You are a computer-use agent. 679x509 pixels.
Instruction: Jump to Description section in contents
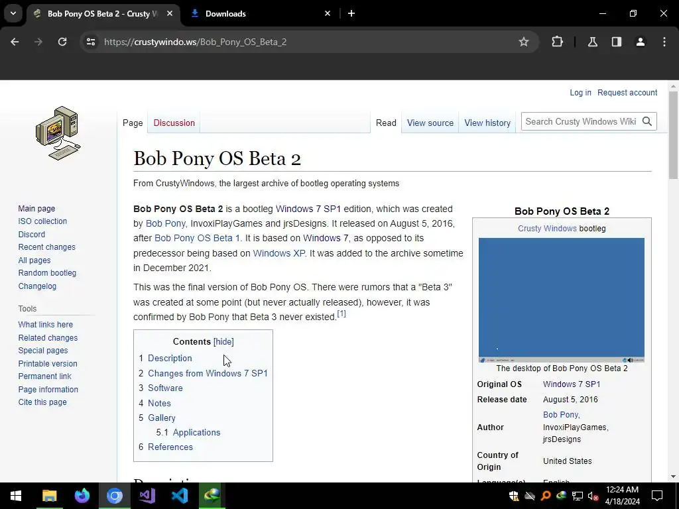click(170, 359)
